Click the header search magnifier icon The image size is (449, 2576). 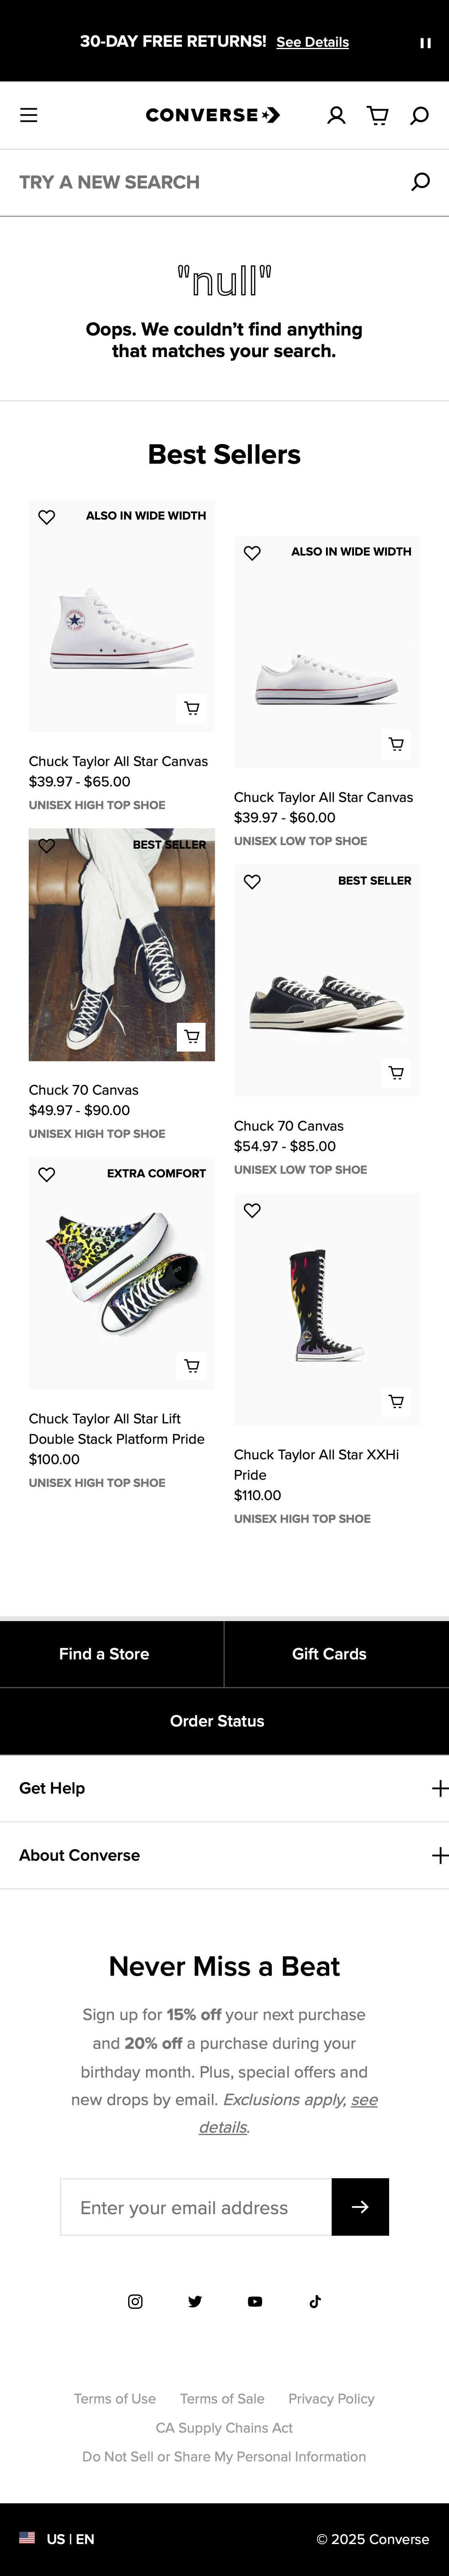pyautogui.click(x=420, y=115)
